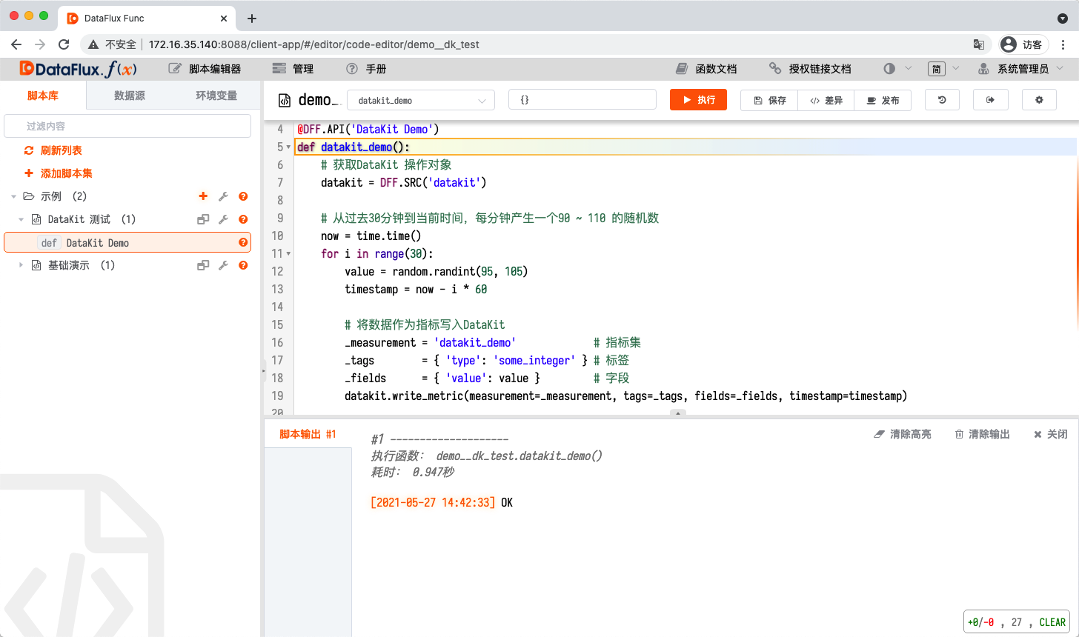Image resolution: width=1079 pixels, height=637 pixels.
Task: Click 添加脚本集 to add script set
Action: [x=59, y=173]
